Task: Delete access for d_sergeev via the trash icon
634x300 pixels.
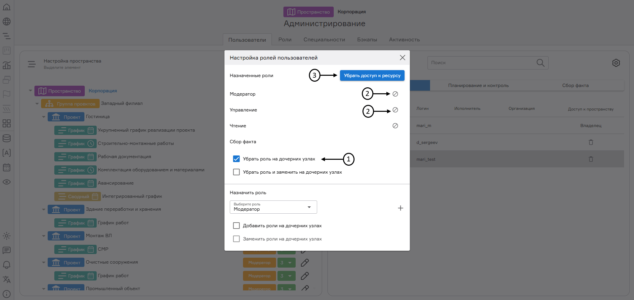Action: click(x=591, y=142)
